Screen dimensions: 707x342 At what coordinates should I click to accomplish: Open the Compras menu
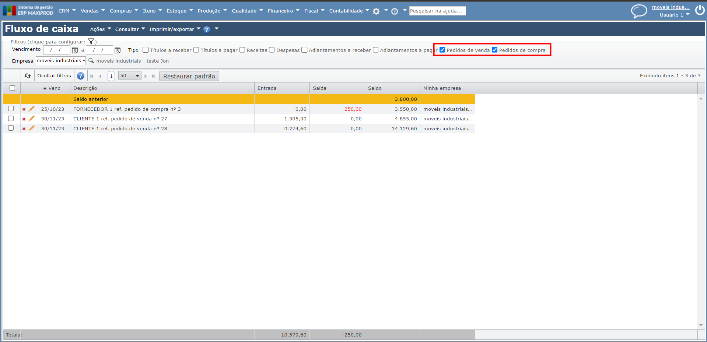(x=124, y=11)
